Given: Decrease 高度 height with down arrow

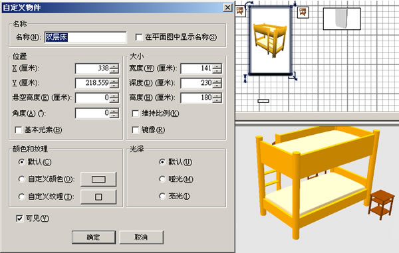Looking at the screenshot, I should pos(217,100).
